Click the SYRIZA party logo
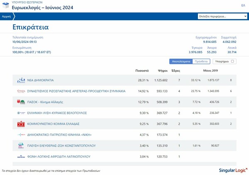The width and height of the screenshot is (249, 175). (x=21, y=91)
